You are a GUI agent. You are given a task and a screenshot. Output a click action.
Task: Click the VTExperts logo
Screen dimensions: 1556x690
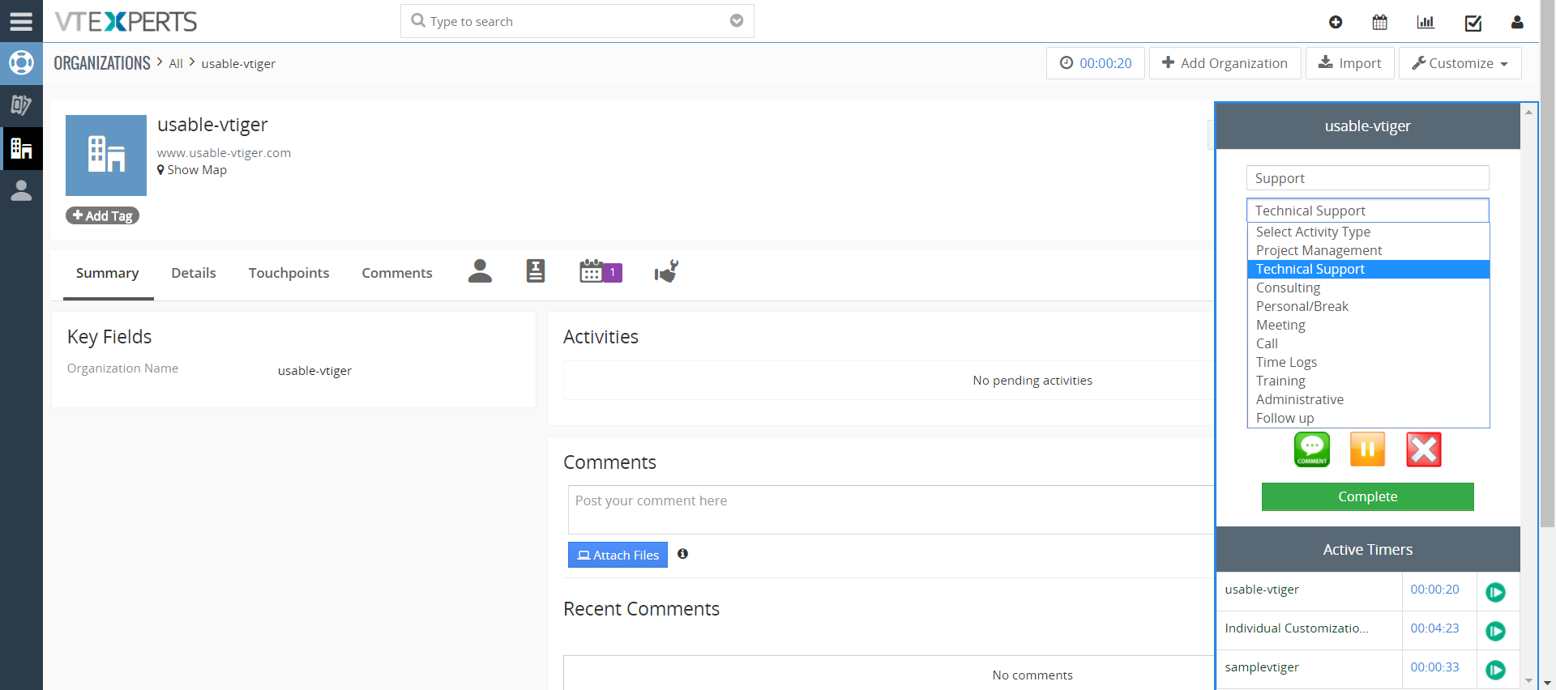pos(126,22)
